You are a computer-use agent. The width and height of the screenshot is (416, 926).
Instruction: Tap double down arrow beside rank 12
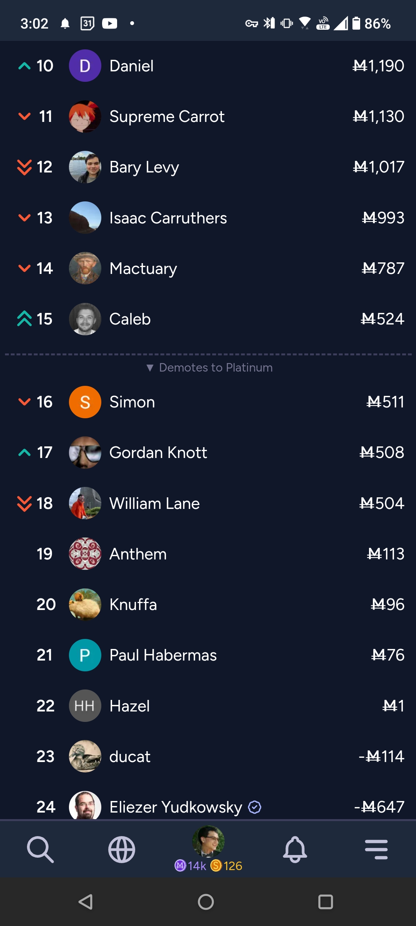[24, 167]
